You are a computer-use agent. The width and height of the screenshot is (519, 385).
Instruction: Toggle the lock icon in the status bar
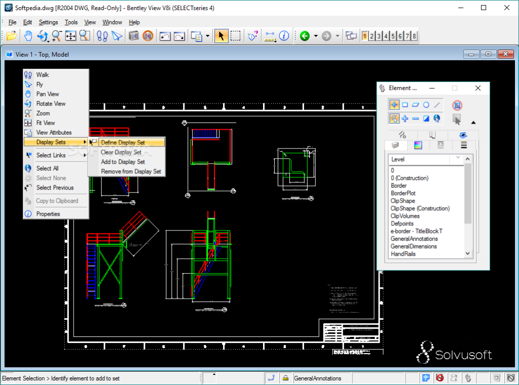[285, 378]
